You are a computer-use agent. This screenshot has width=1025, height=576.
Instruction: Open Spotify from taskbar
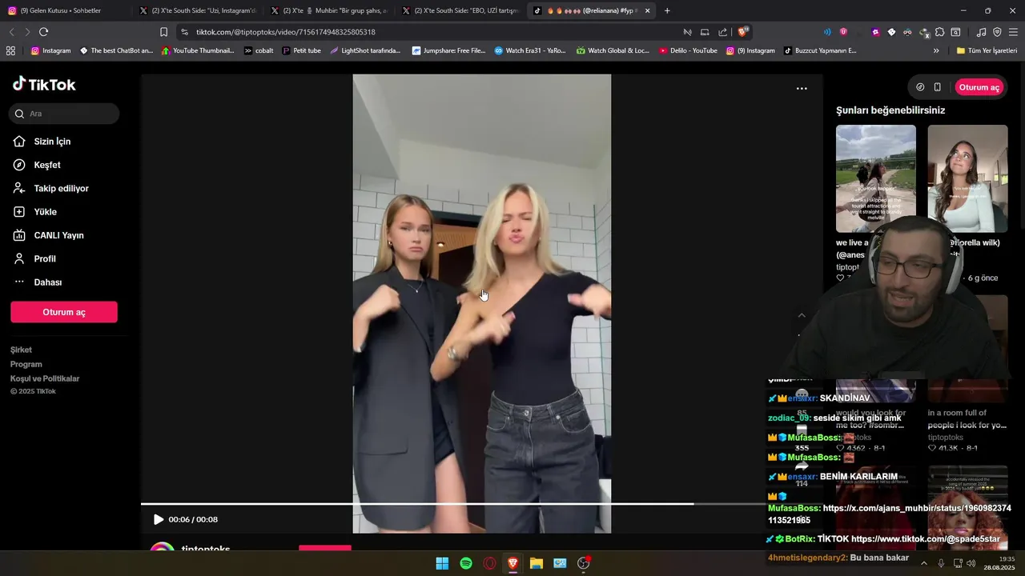(x=466, y=563)
